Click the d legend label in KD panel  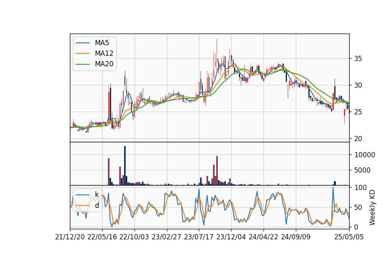(97, 205)
